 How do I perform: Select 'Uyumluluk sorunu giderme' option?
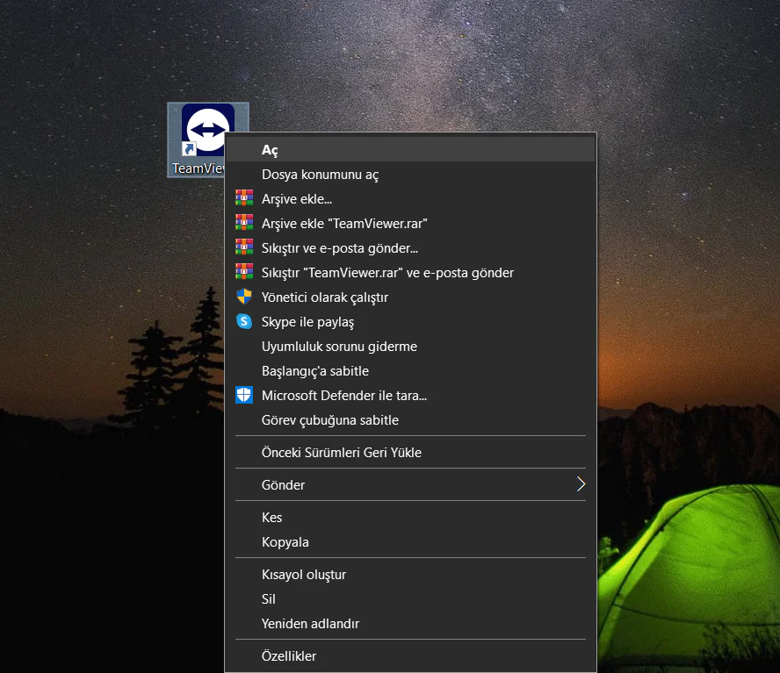point(339,347)
